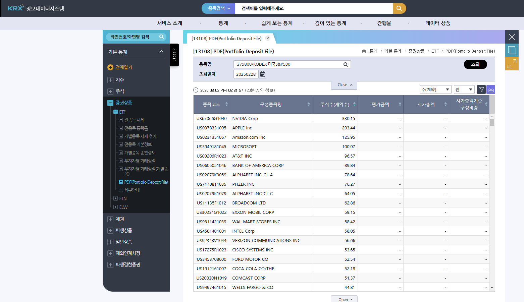The width and height of the screenshot is (524, 302).
Task: Close the PDF(Portfolio Deposit File) tab
Action: pyautogui.click(x=268, y=38)
